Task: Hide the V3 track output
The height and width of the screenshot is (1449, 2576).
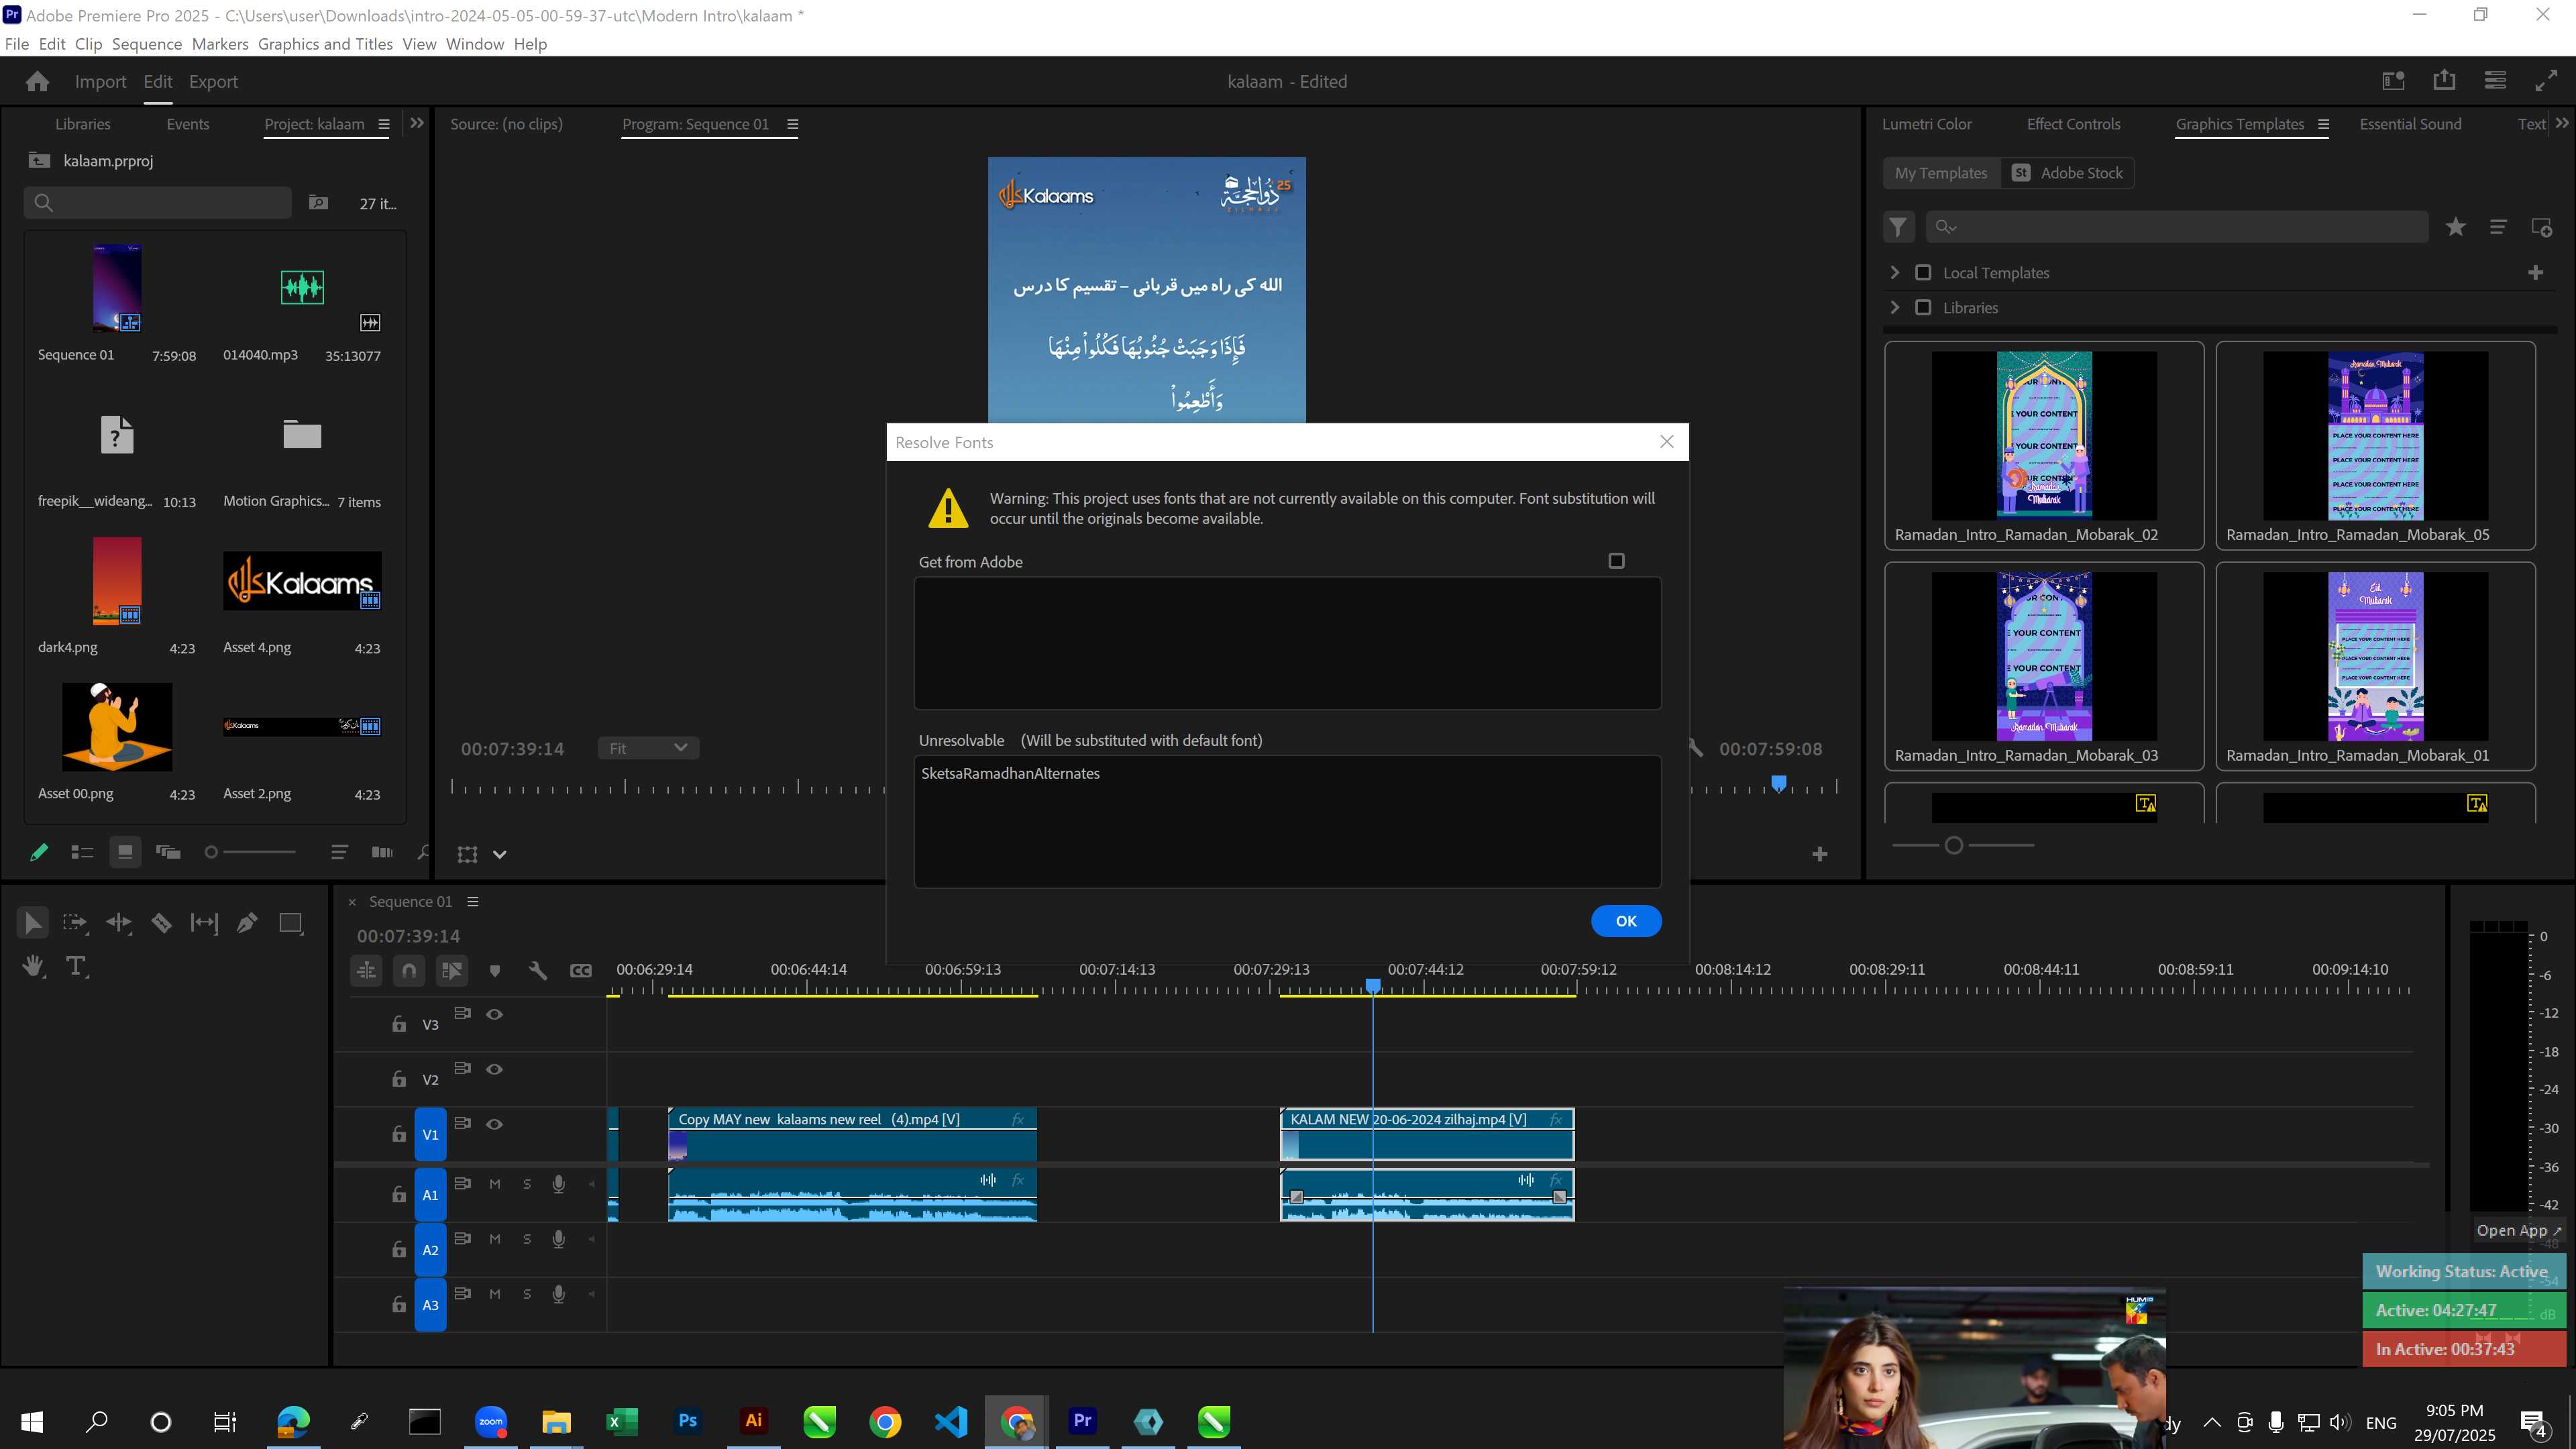Action: (494, 1014)
